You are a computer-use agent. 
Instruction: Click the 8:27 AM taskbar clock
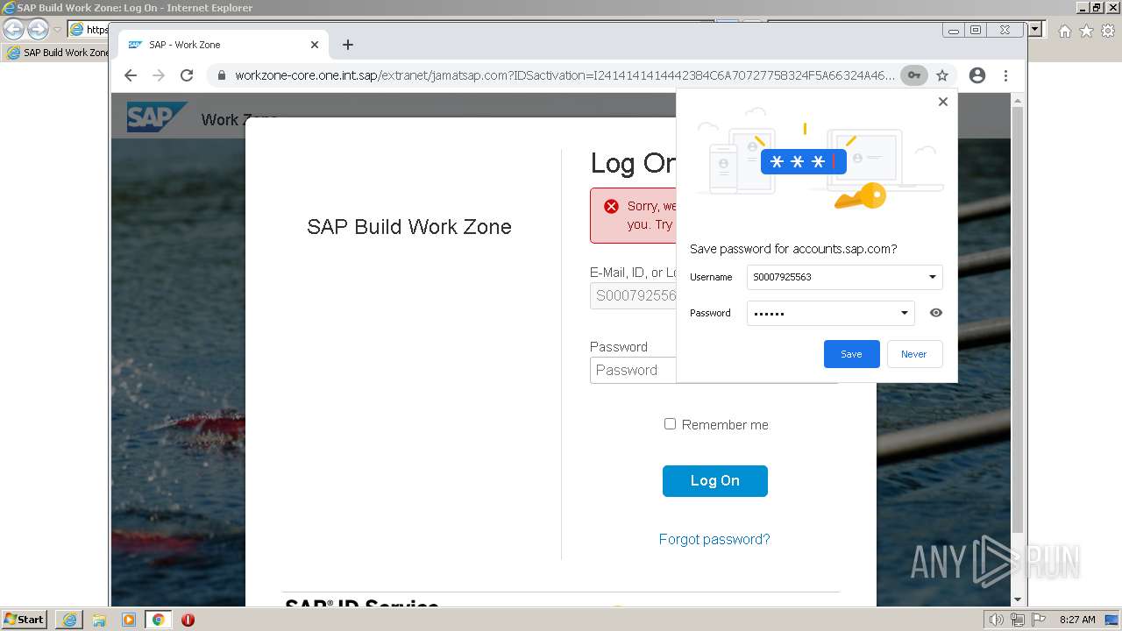tap(1077, 620)
